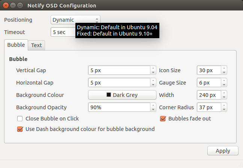The width and height of the screenshot is (243, 168).
Task: Enable Close Bubble on Click checkbox
Action: (20, 119)
